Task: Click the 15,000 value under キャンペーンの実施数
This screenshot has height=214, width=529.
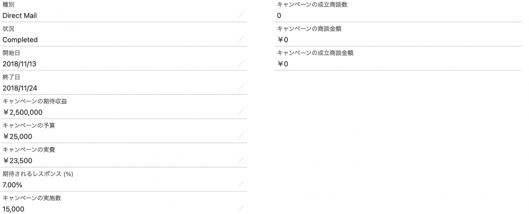Action: click(x=13, y=209)
